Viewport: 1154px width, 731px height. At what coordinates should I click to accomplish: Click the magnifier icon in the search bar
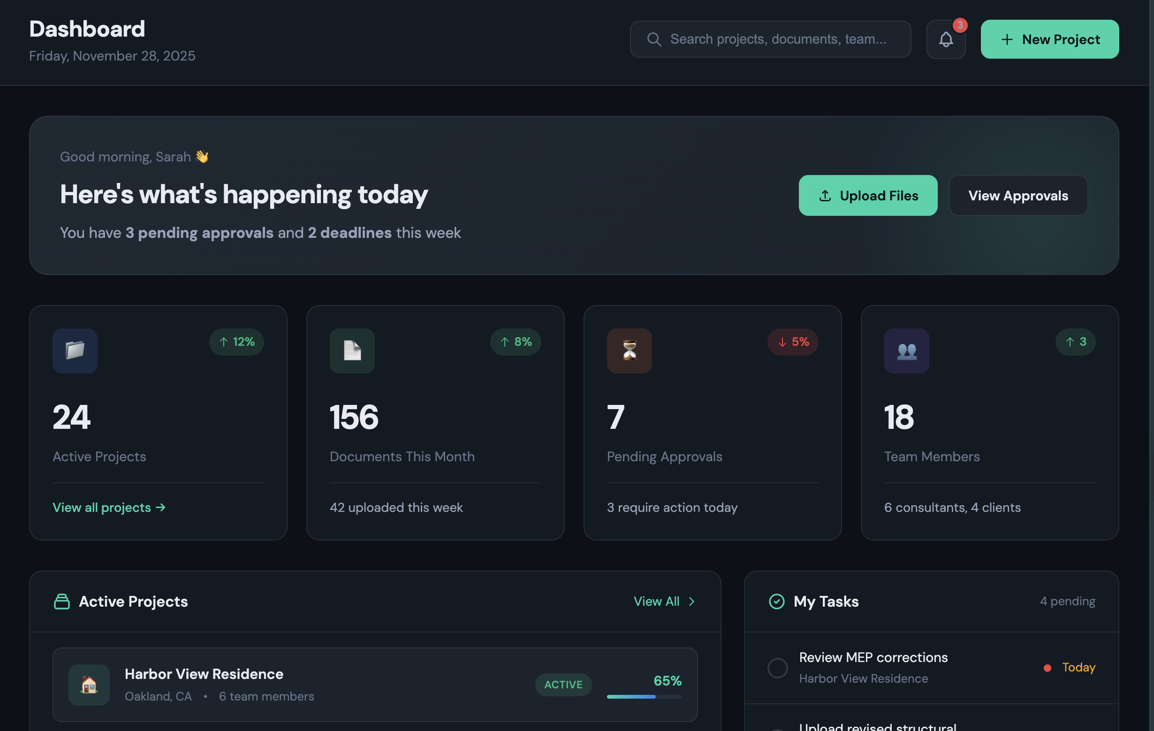click(653, 39)
